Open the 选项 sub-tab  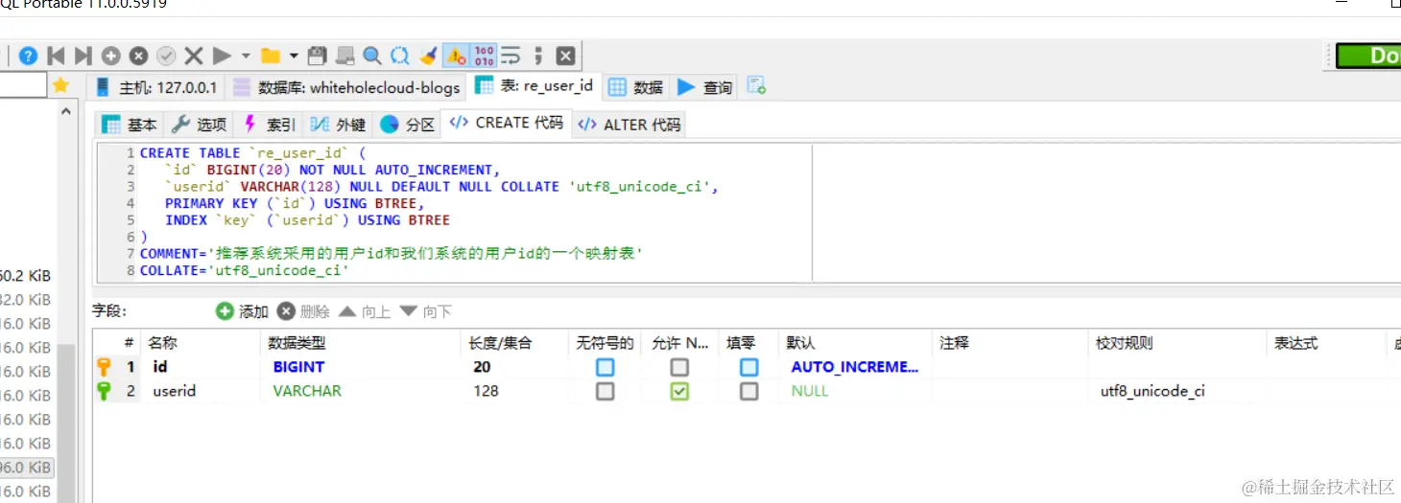[199, 125]
